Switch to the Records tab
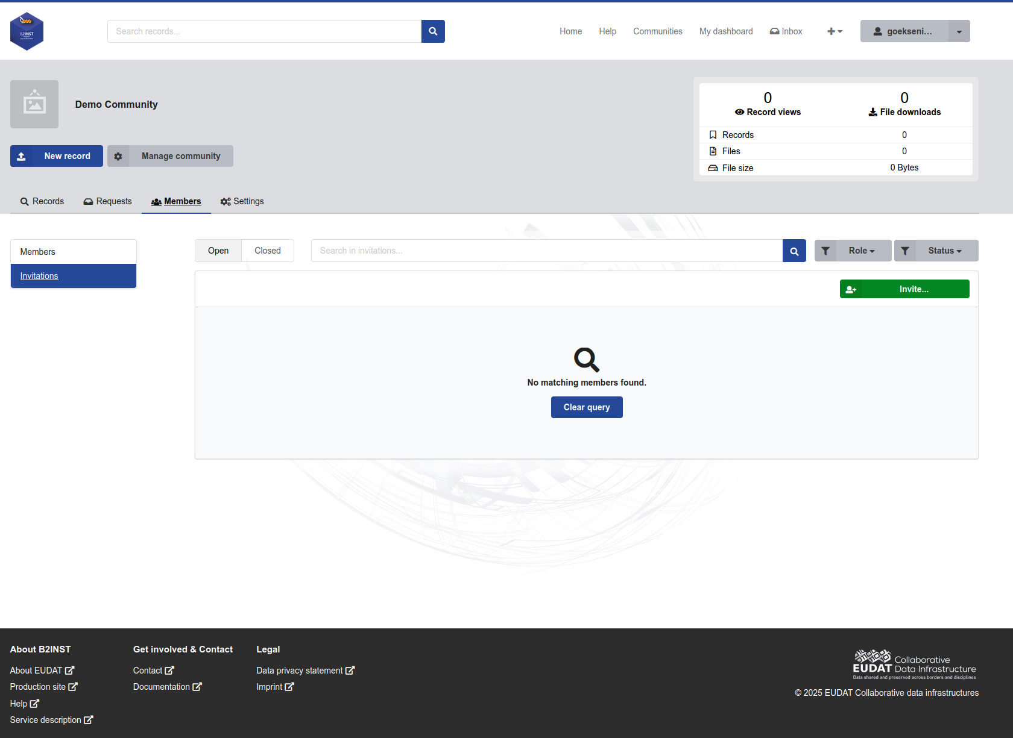 [x=42, y=201]
